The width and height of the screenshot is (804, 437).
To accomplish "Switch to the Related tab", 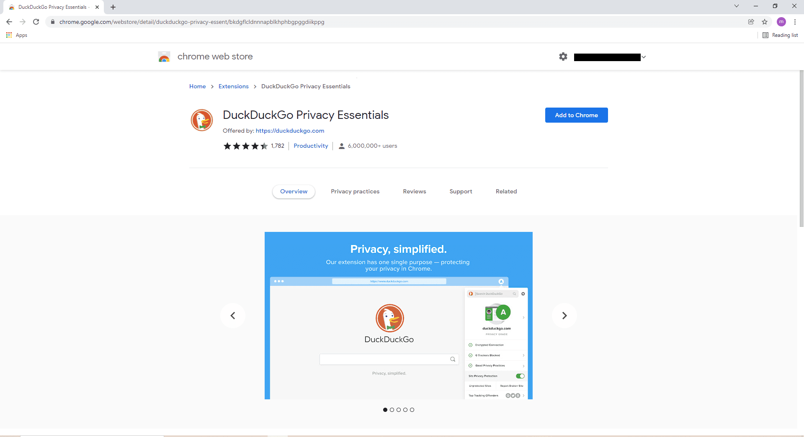I will 506,191.
